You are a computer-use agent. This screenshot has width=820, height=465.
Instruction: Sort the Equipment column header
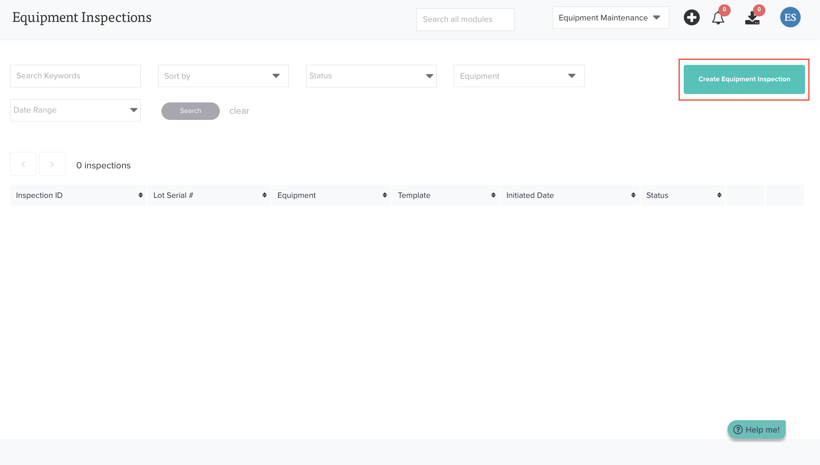click(384, 195)
